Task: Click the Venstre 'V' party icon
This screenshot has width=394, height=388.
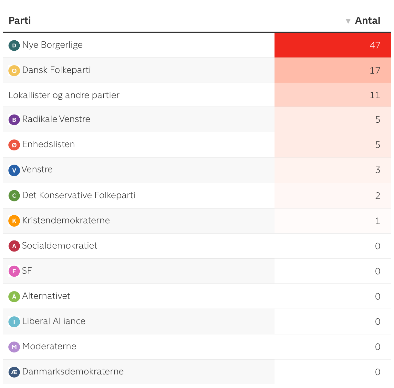Action: [x=14, y=170]
